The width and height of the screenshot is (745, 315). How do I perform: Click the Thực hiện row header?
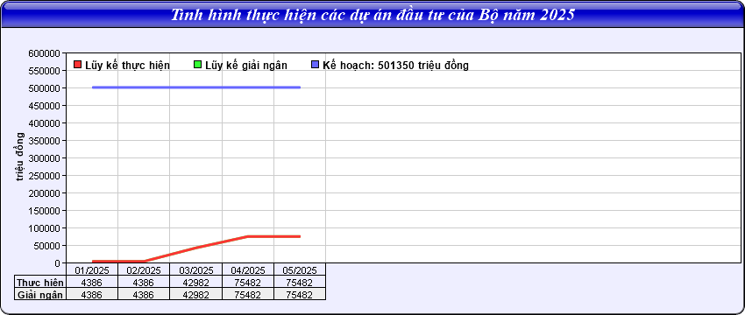click(x=40, y=283)
